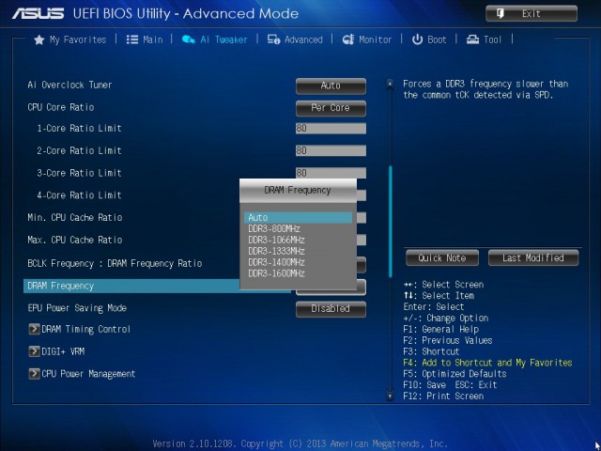Image resolution: width=601 pixels, height=451 pixels.
Task: Click the Ai Tweaker chip icon
Action: (188, 39)
